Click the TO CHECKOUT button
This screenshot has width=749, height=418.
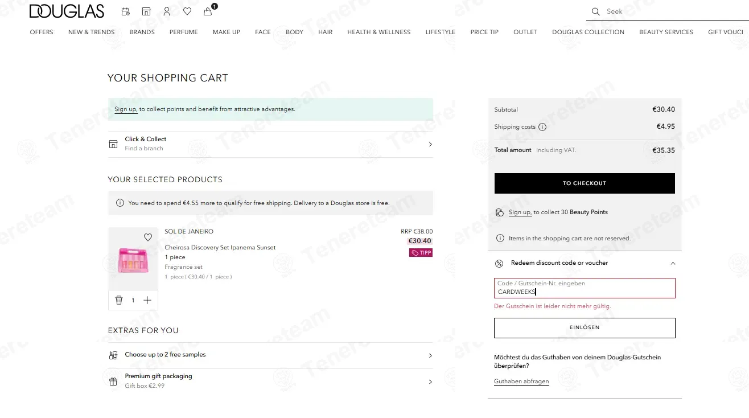pyautogui.click(x=585, y=183)
